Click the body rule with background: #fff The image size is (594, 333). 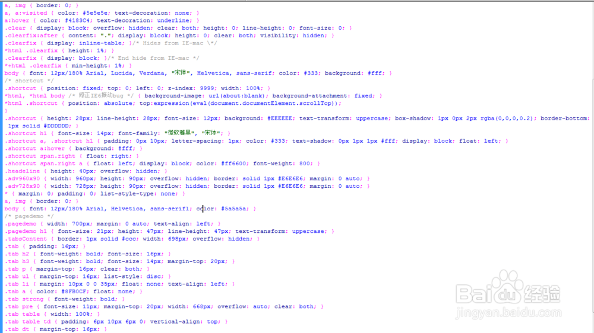(x=198, y=73)
